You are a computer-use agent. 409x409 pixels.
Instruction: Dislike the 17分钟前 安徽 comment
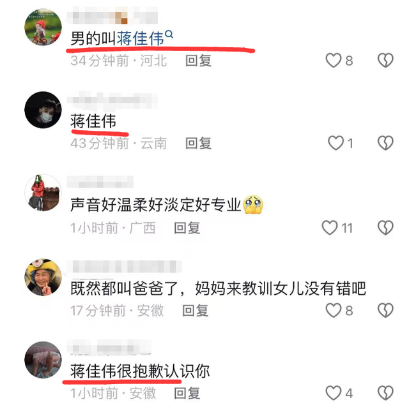tap(385, 310)
